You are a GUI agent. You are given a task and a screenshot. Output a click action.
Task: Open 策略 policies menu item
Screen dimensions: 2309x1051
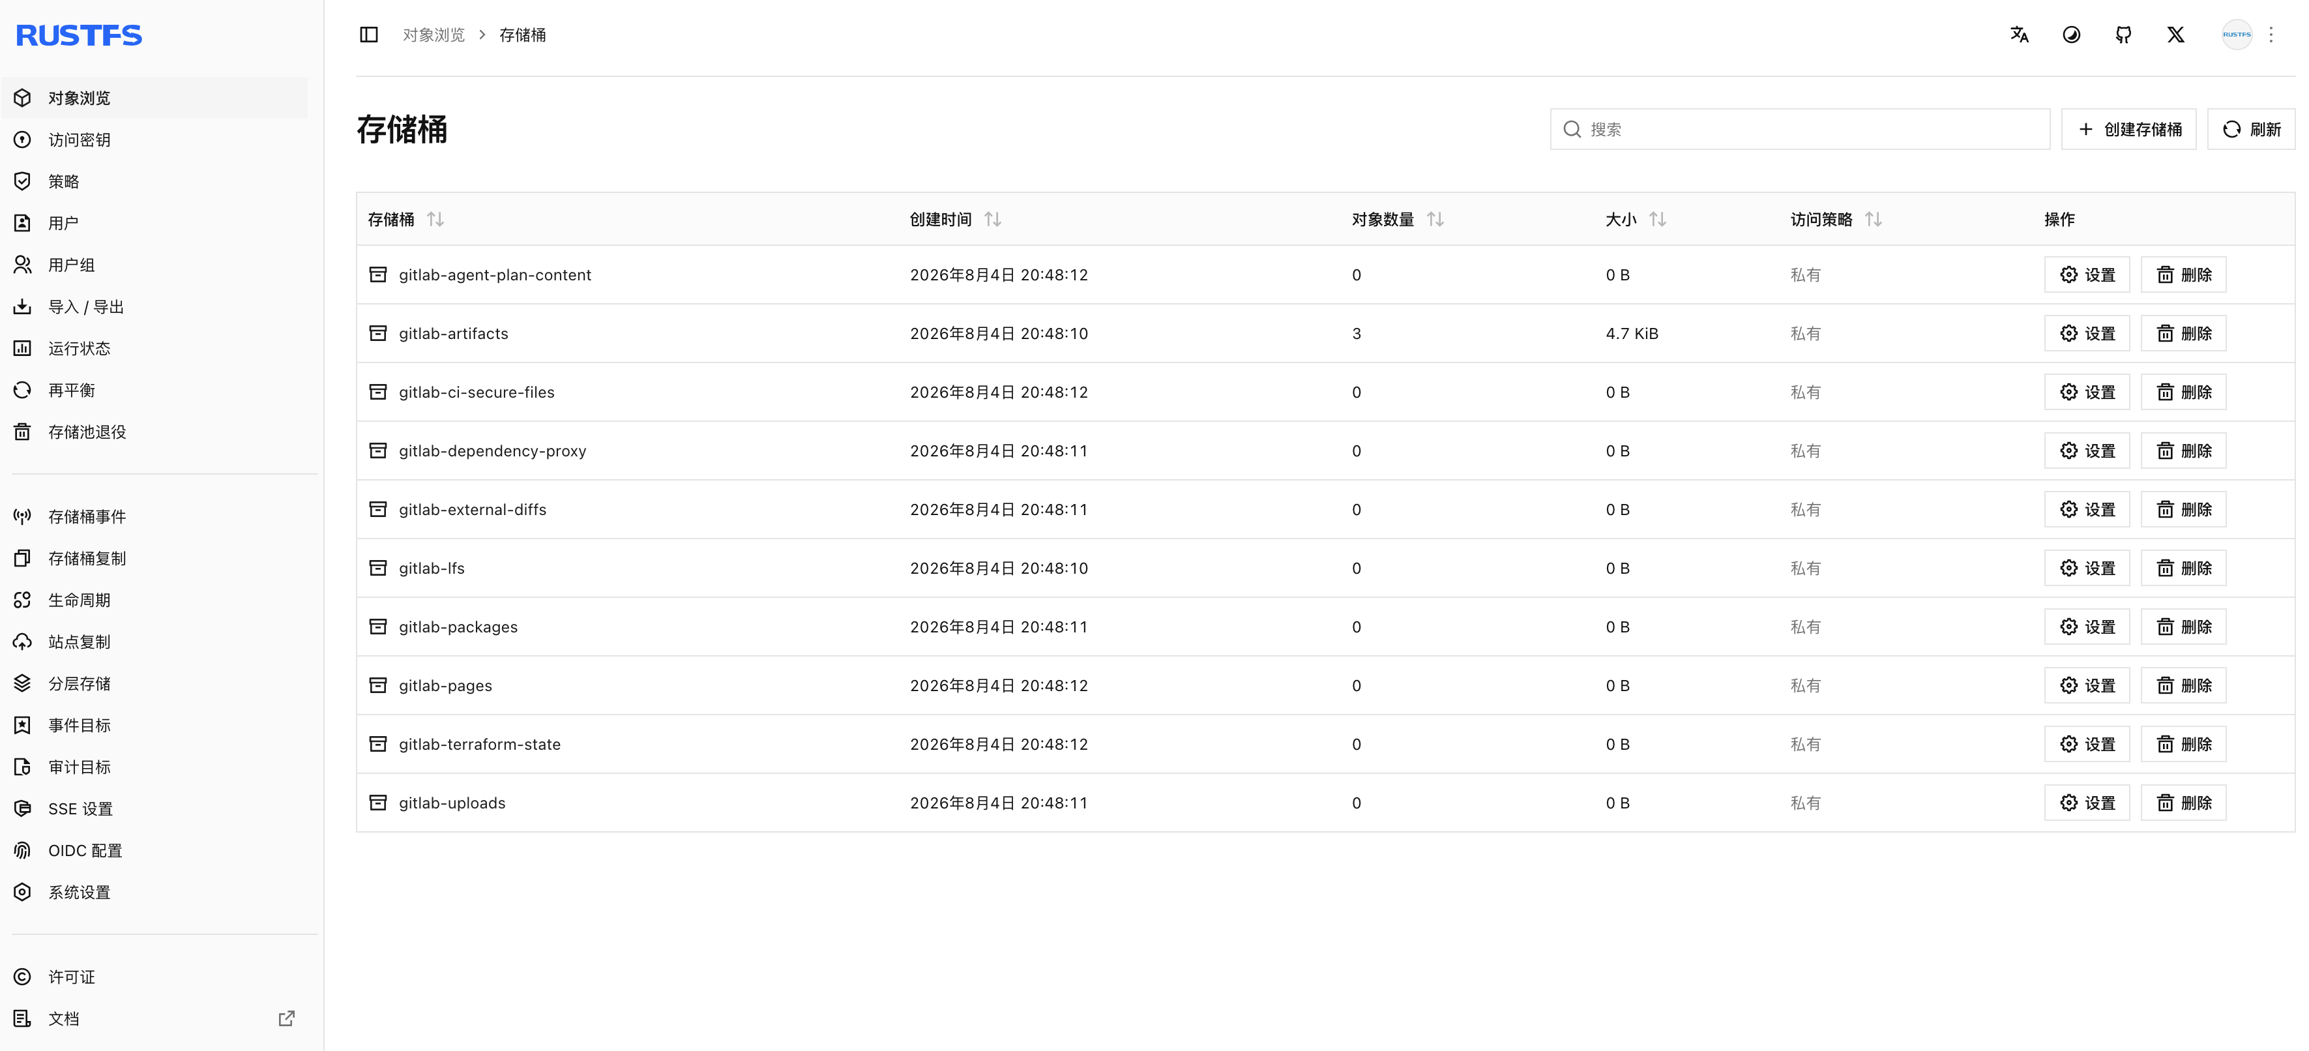(x=154, y=181)
